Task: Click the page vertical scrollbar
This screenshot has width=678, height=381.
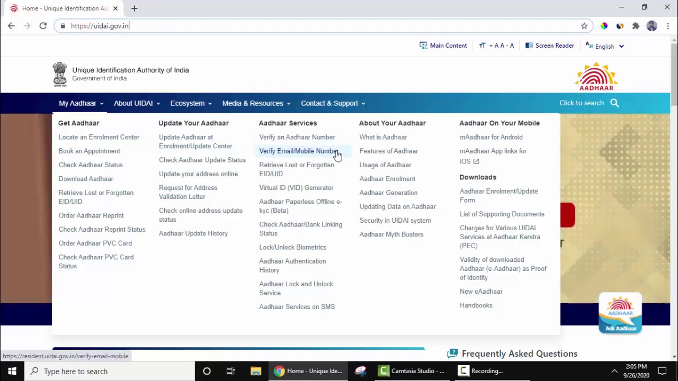Action: coord(674,74)
